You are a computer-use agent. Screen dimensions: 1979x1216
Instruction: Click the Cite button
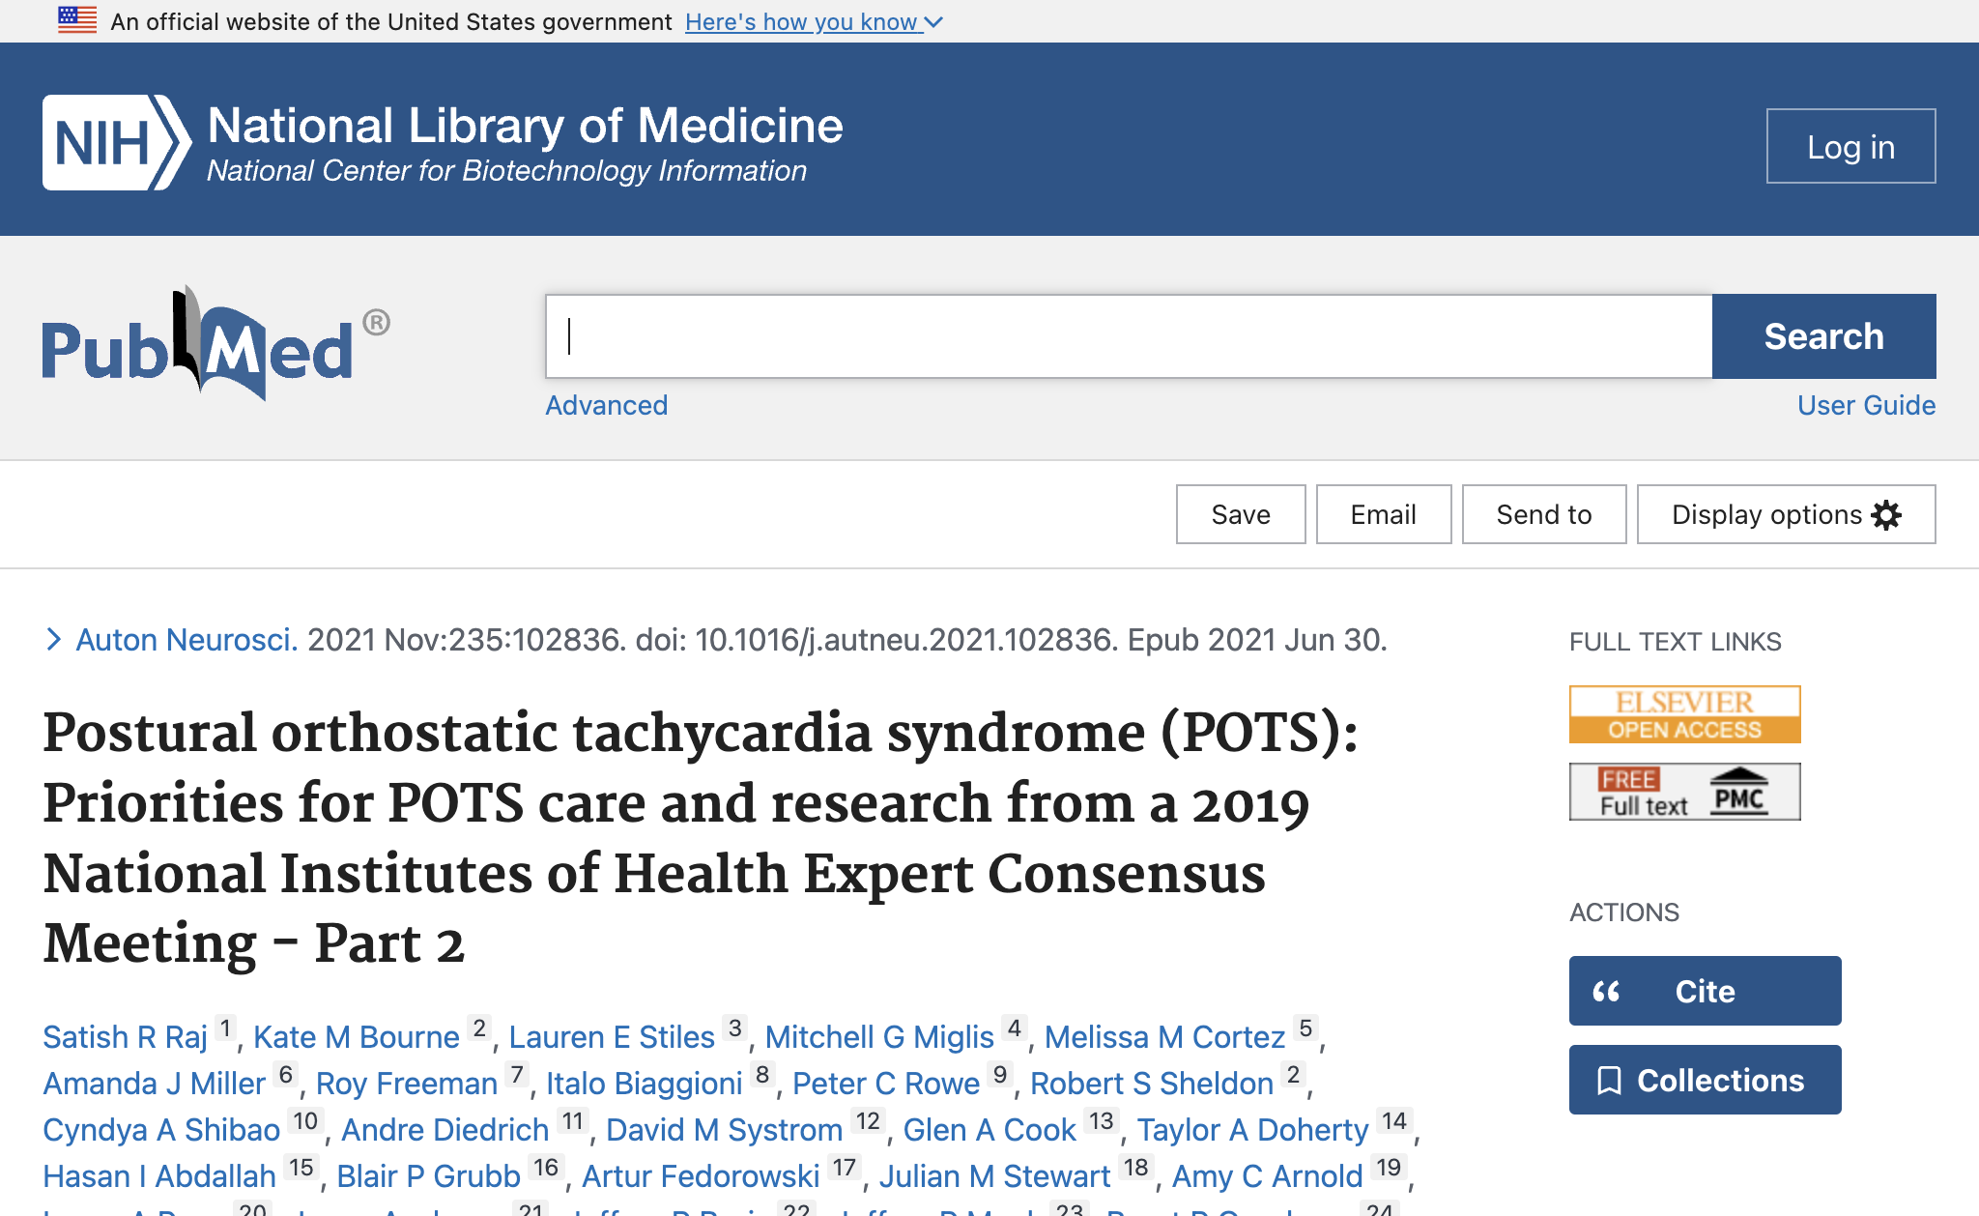tap(1705, 991)
